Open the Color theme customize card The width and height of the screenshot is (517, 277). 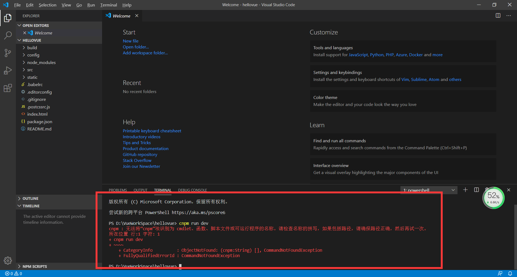(403, 101)
